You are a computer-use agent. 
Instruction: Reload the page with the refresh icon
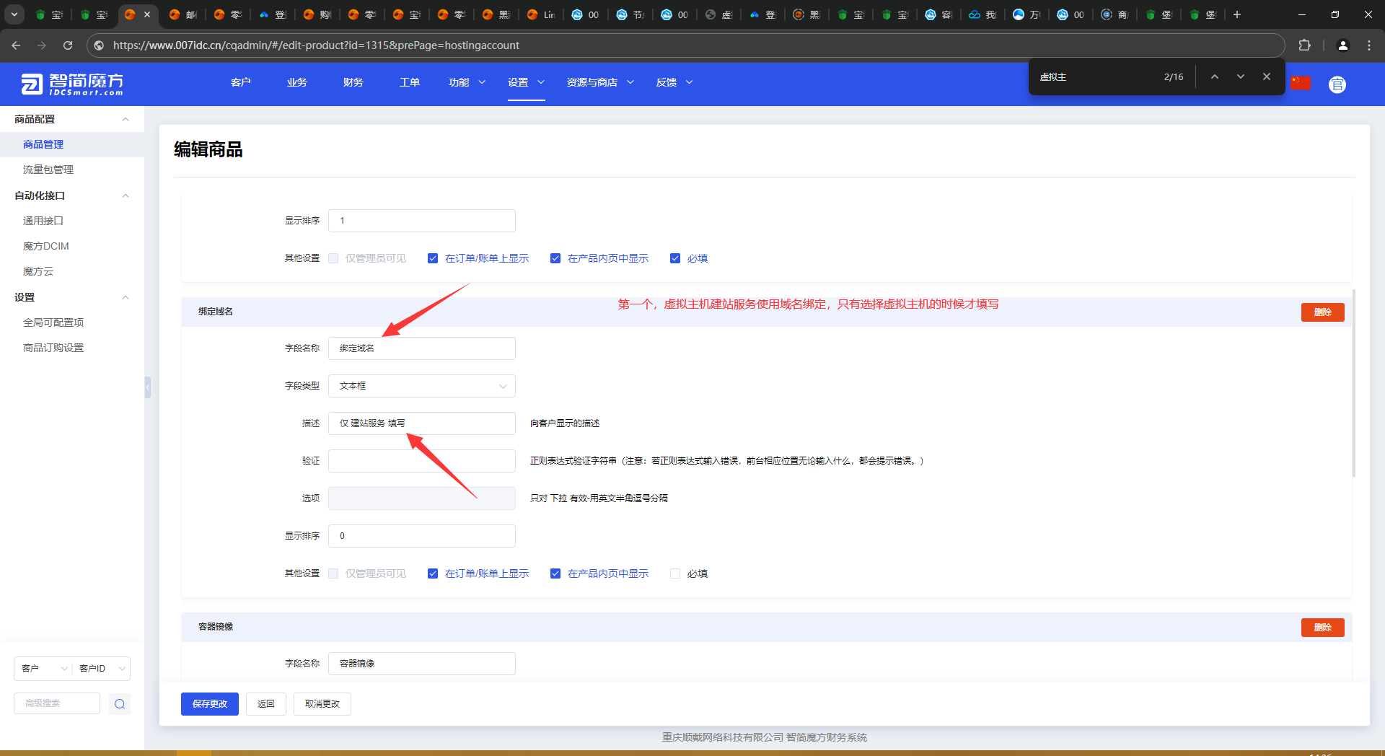(x=68, y=45)
